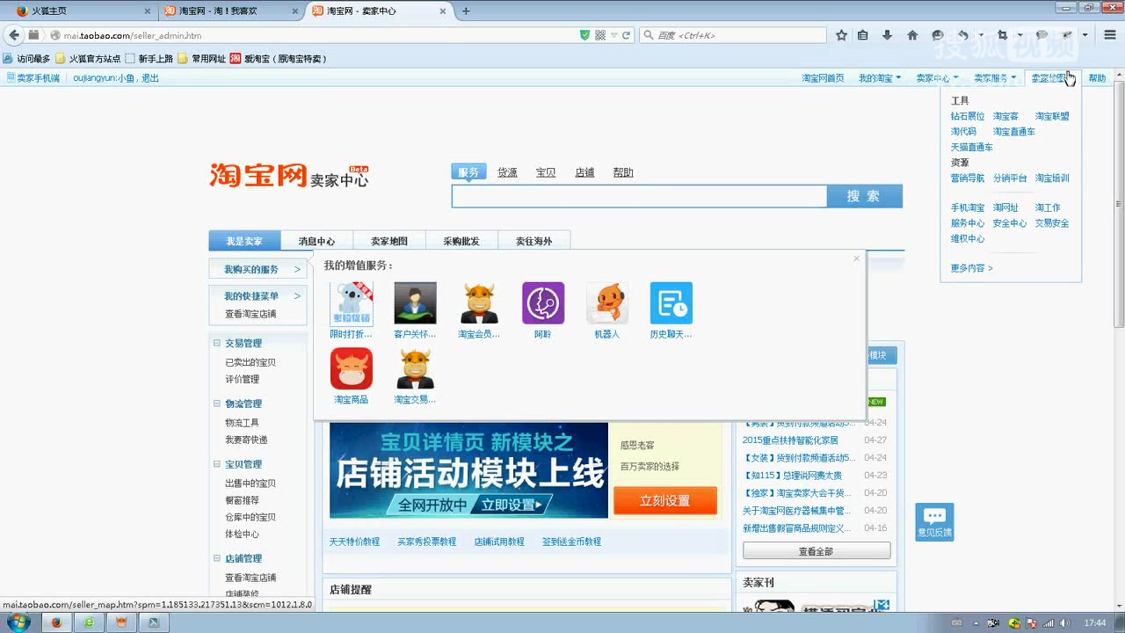
Task: Open the 限时打折 value-added service icon
Action: (351, 303)
